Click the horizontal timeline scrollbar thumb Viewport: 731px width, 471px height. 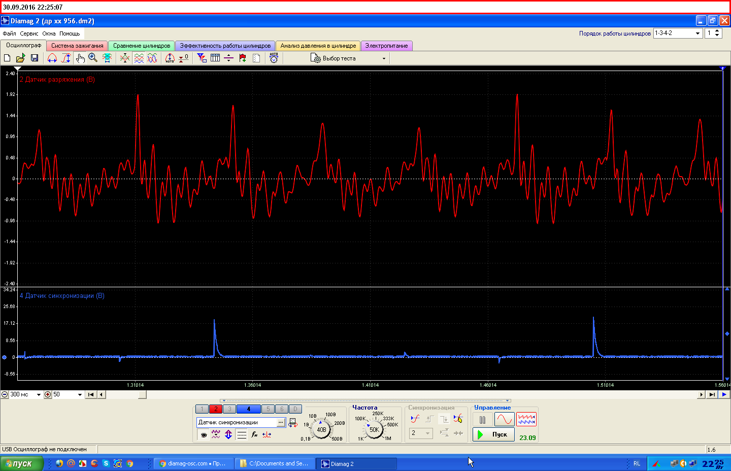[143, 394]
